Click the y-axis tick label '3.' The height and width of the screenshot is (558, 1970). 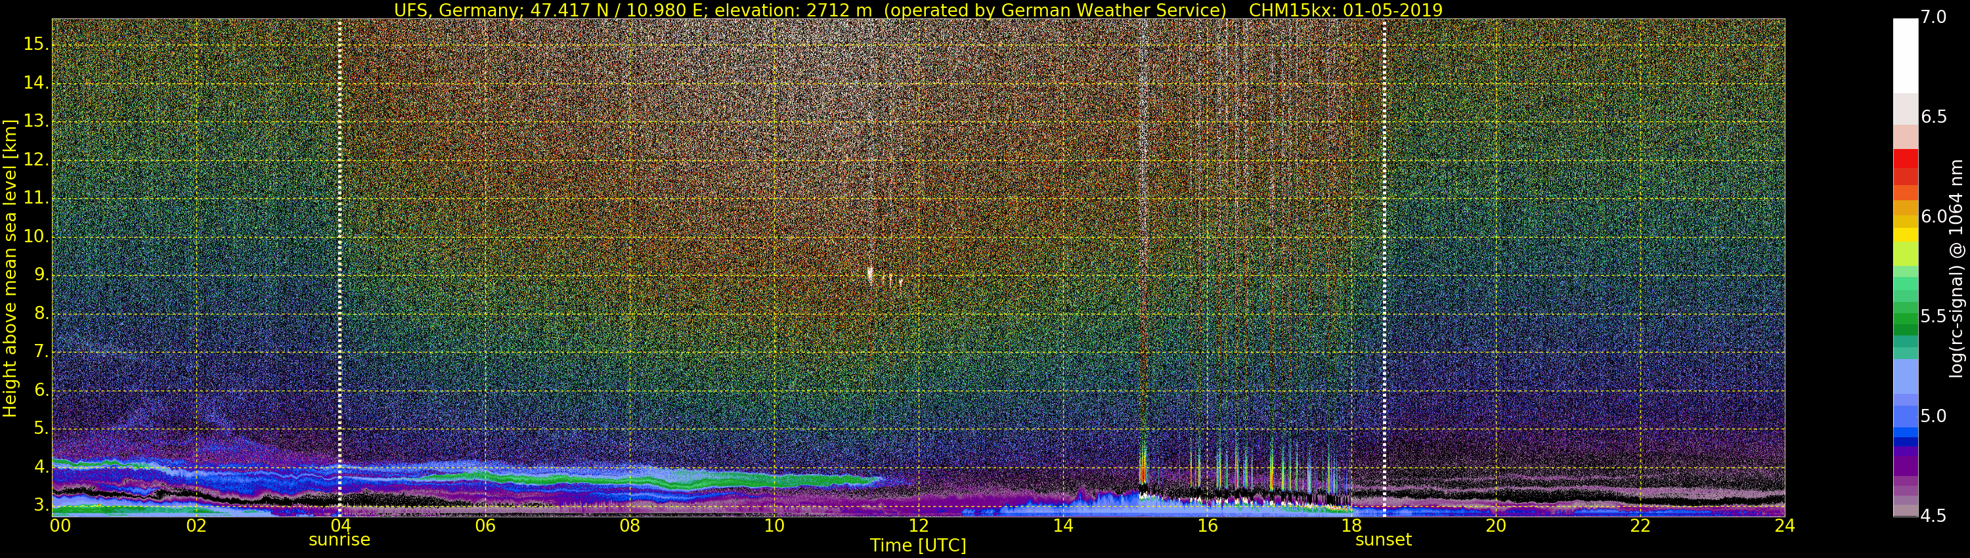[41, 505]
